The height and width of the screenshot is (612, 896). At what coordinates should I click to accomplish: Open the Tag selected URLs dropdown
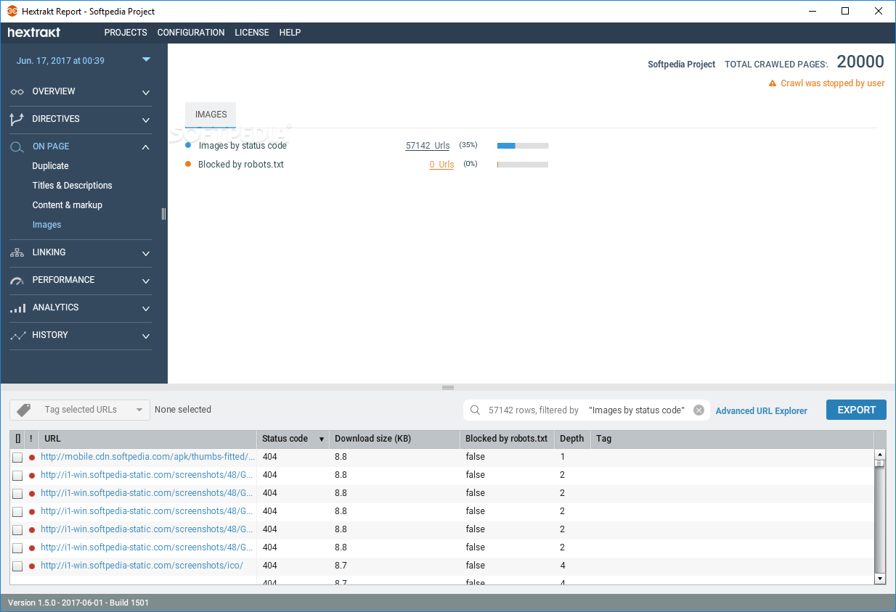pos(80,410)
